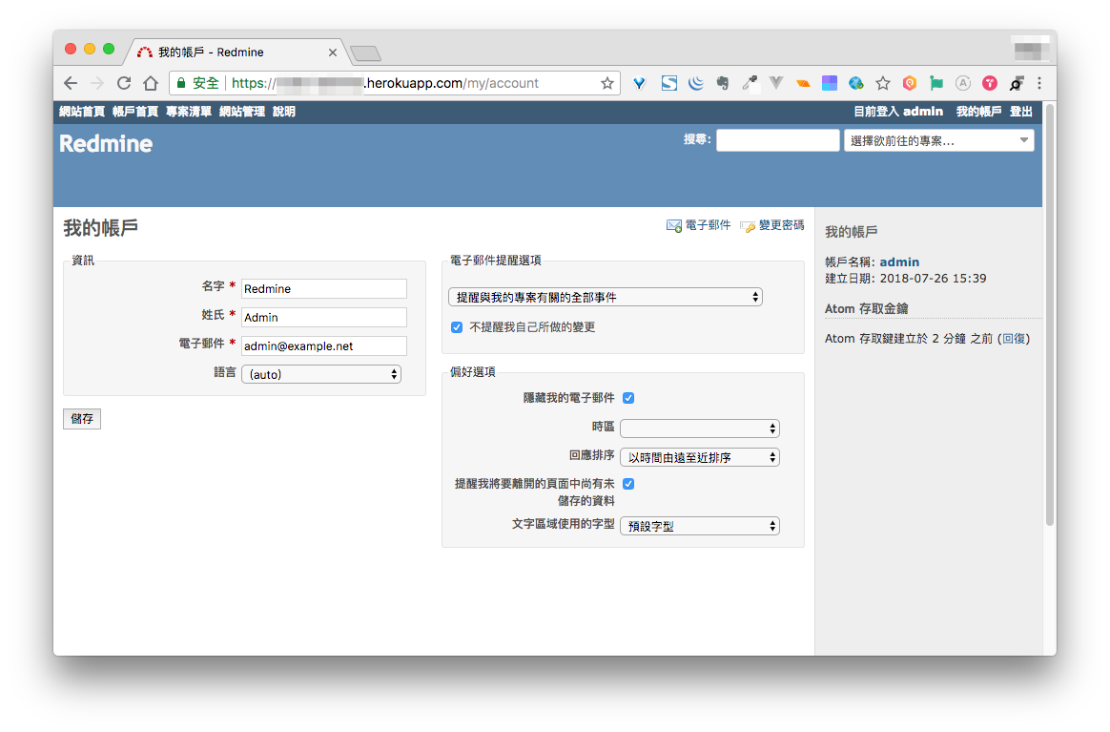This screenshot has height=732, width=1110.
Task: Click the green flag extension icon
Action: click(936, 83)
